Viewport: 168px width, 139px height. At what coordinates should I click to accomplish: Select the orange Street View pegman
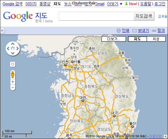pos(13,75)
